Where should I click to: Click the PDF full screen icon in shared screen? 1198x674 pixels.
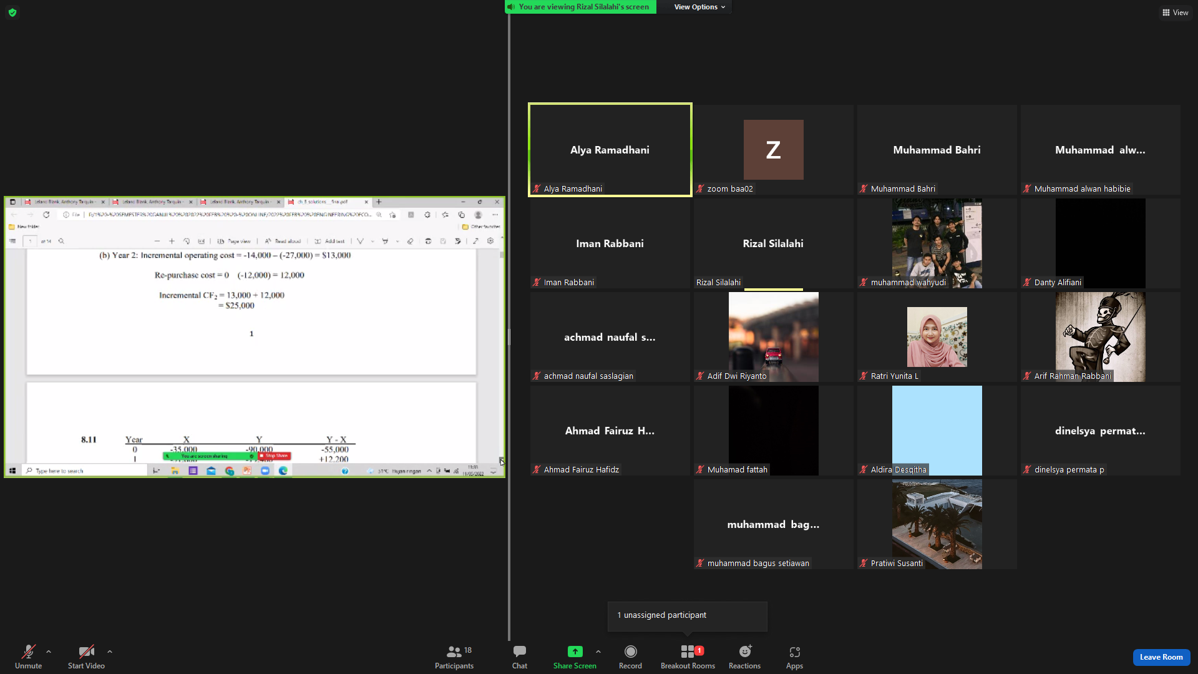475,242
